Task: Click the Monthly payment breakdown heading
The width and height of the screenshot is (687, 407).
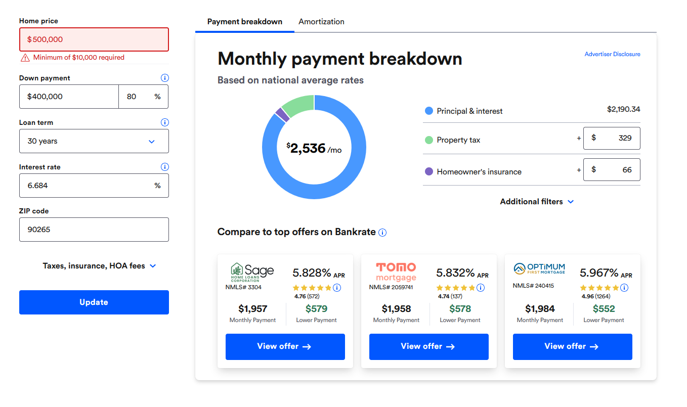Action: 340,59
